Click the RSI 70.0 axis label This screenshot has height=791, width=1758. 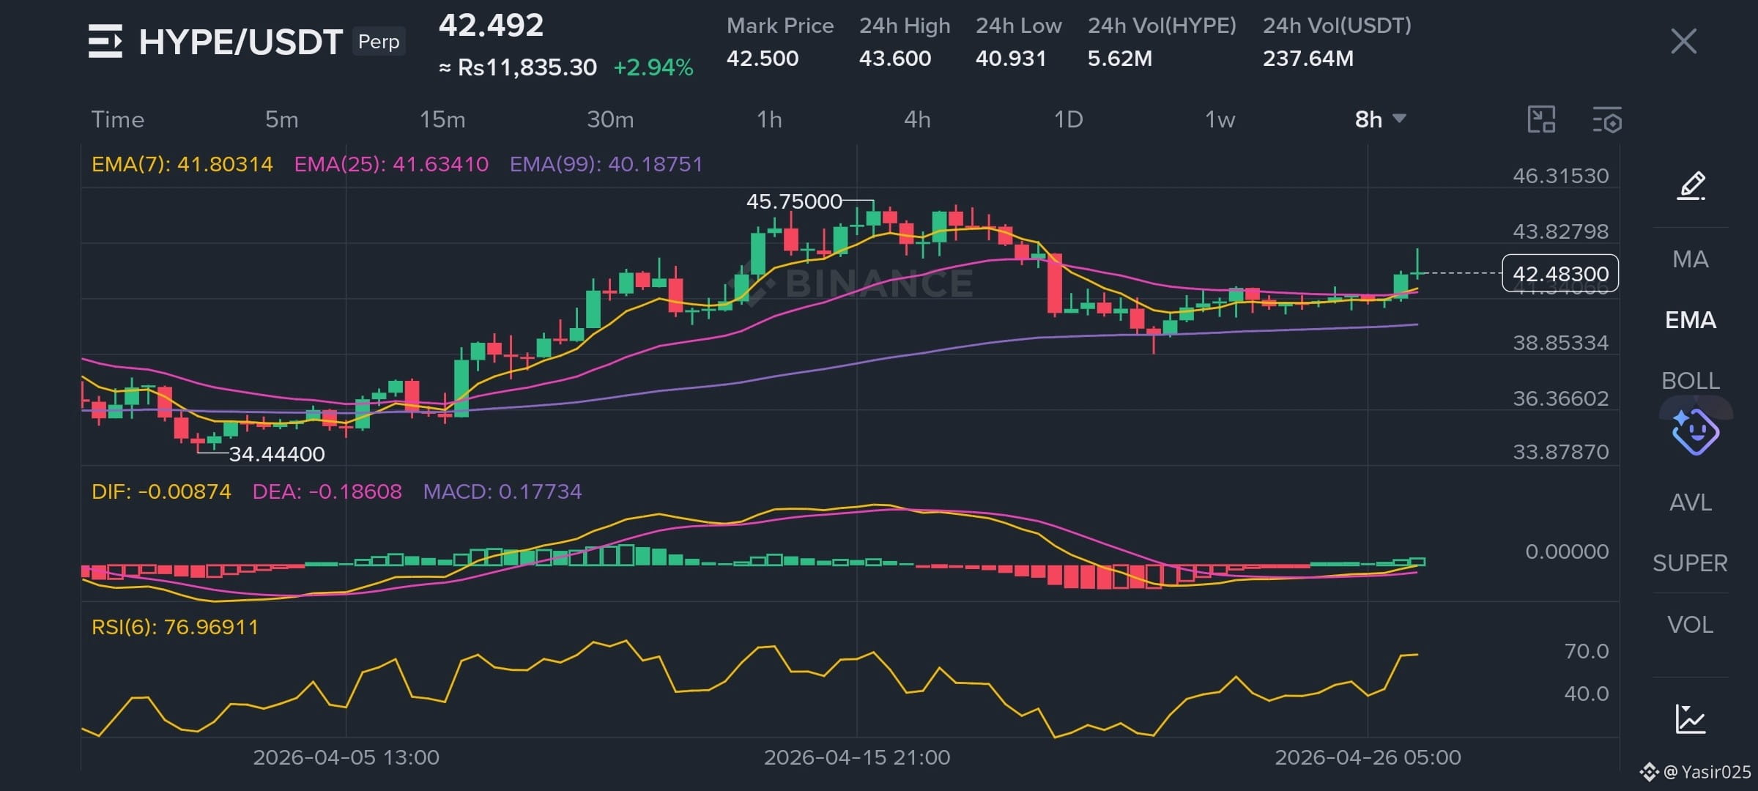tap(1587, 651)
